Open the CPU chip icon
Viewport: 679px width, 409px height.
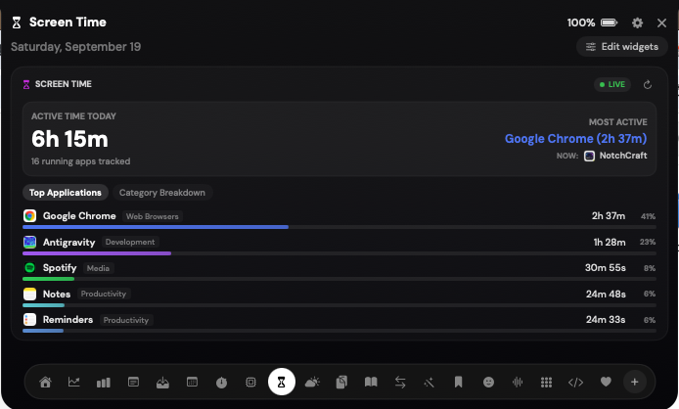(250, 383)
